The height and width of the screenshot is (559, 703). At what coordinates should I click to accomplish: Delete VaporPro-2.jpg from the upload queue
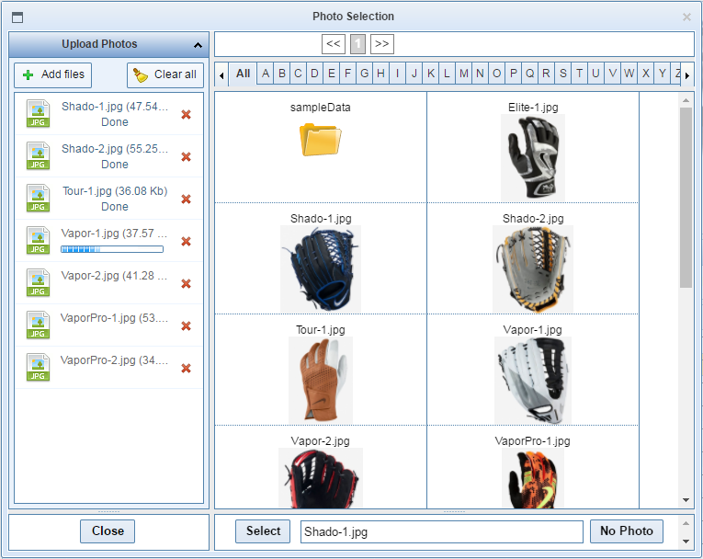tap(186, 369)
